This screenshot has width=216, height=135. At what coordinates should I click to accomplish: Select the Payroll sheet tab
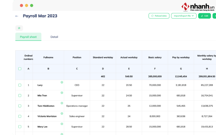click(28, 37)
